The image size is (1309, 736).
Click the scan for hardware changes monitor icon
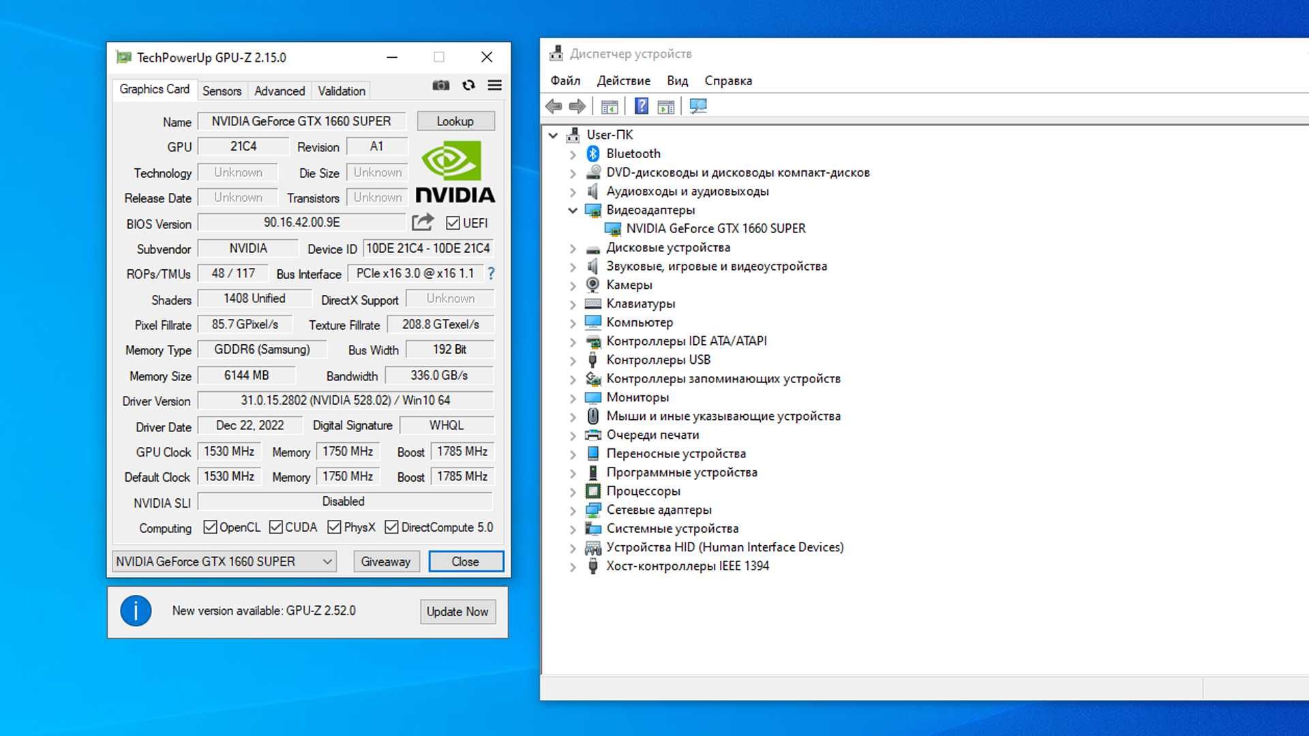(698, 106)
